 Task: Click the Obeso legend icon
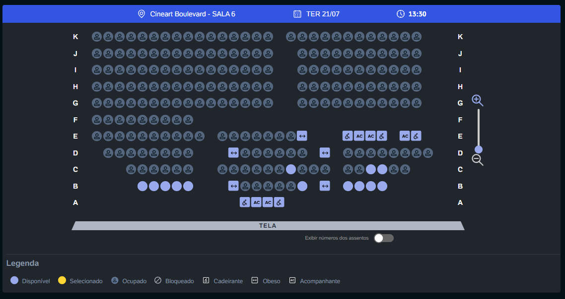coord(255,280)
